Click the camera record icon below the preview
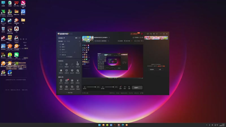 (x=125, y=87)
